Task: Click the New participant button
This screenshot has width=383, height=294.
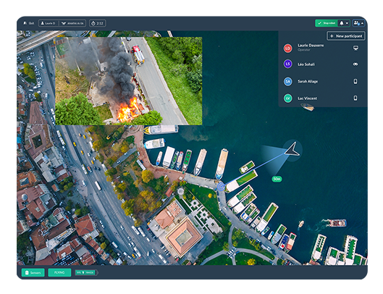Action: click(346, 36)
